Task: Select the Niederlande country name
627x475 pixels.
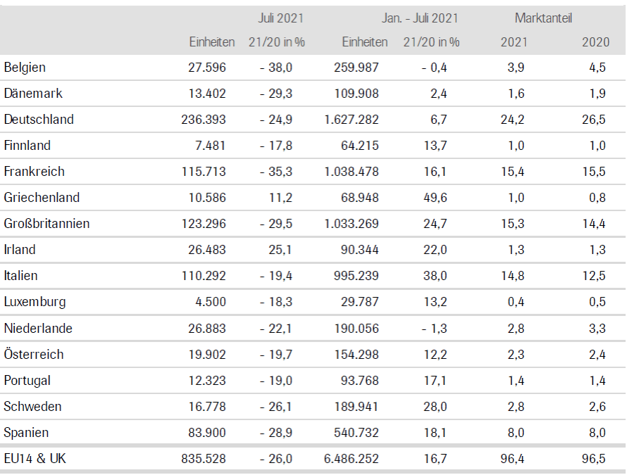Action: [38, 328]
